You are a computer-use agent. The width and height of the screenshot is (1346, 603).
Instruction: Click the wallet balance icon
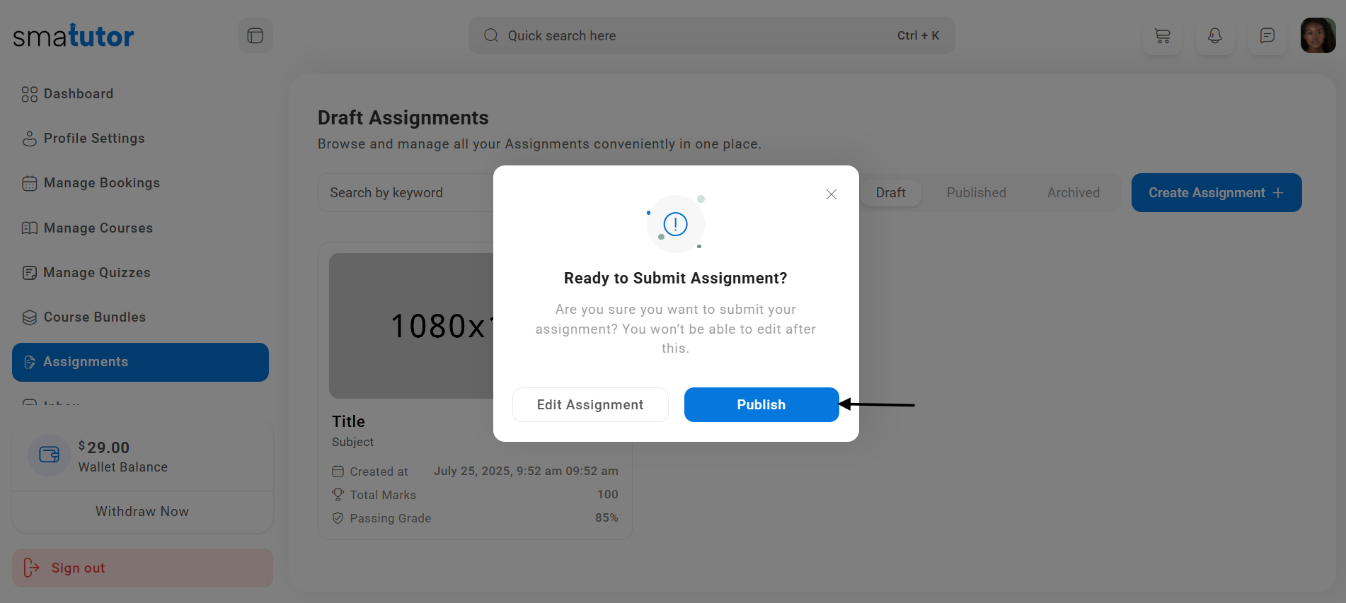50,455
